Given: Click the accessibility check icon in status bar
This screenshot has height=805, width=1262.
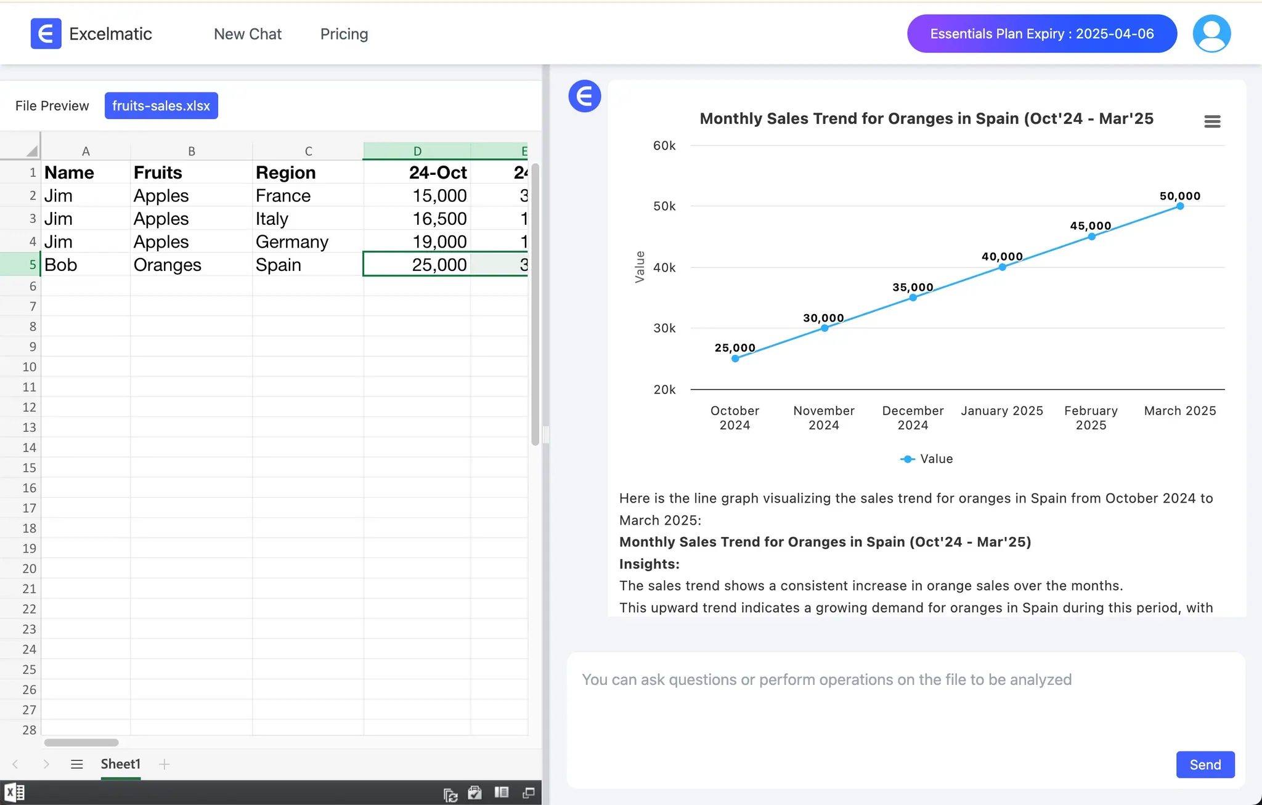Looking at the screenshot, I should coord(475,794).
